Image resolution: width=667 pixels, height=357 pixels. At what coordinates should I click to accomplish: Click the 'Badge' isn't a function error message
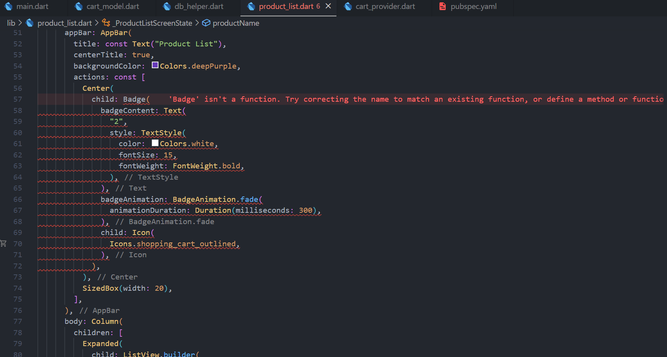(416, 99)
